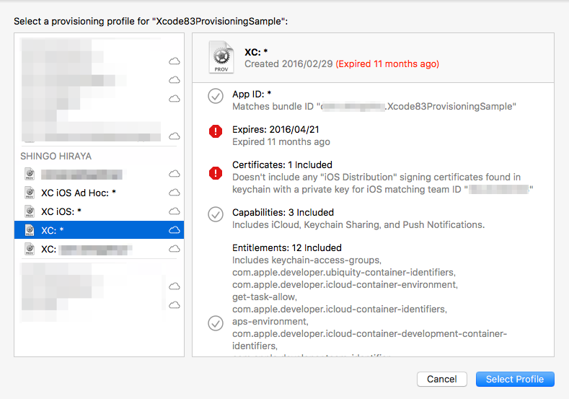This screenshot has width=569, height=399.
Task: Click "Certificates: 1 Included" text
Action: click(x=282, y=165)
